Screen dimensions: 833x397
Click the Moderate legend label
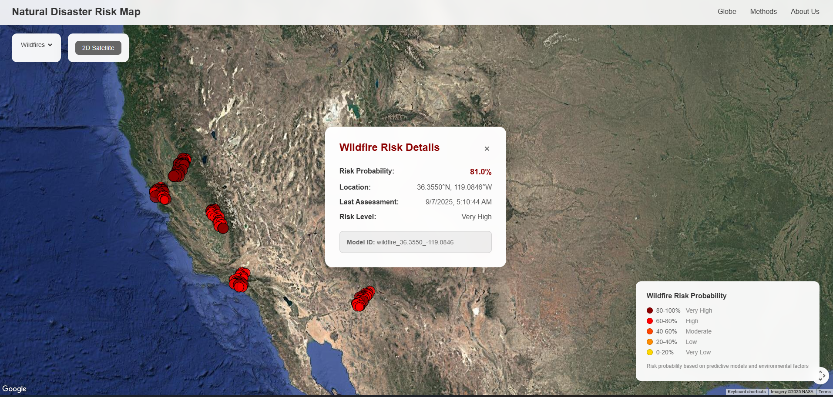pyautogui.click(x=699, y=331)
